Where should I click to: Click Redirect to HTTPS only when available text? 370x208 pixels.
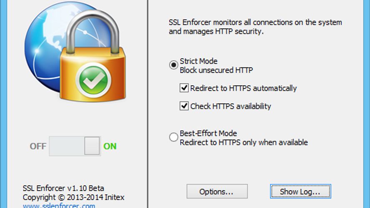coord(243,142)
